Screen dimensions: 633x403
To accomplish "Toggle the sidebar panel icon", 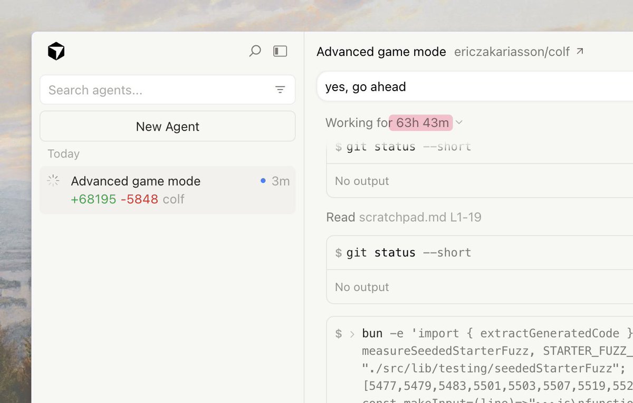I will click(280, 51).
